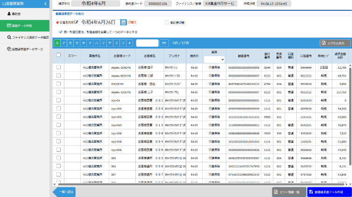Select the 全 (all) kana filter tab
This screenshot has width=352, height=197.
[57, 43]
